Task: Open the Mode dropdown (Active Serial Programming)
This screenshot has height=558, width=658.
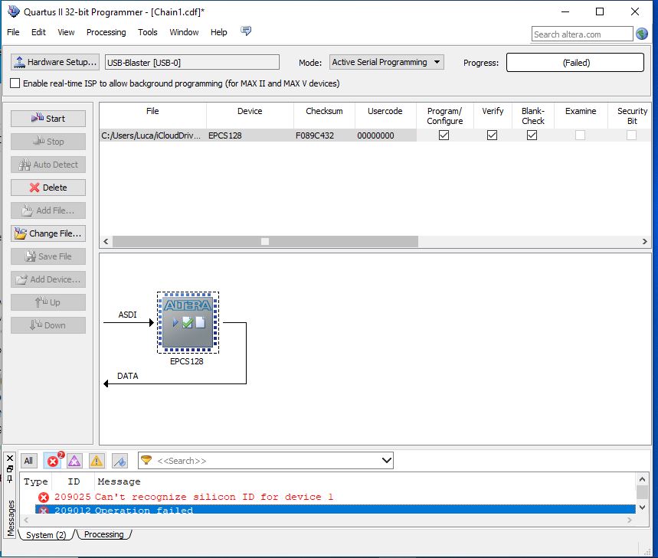Action: [x=386, y=62]
